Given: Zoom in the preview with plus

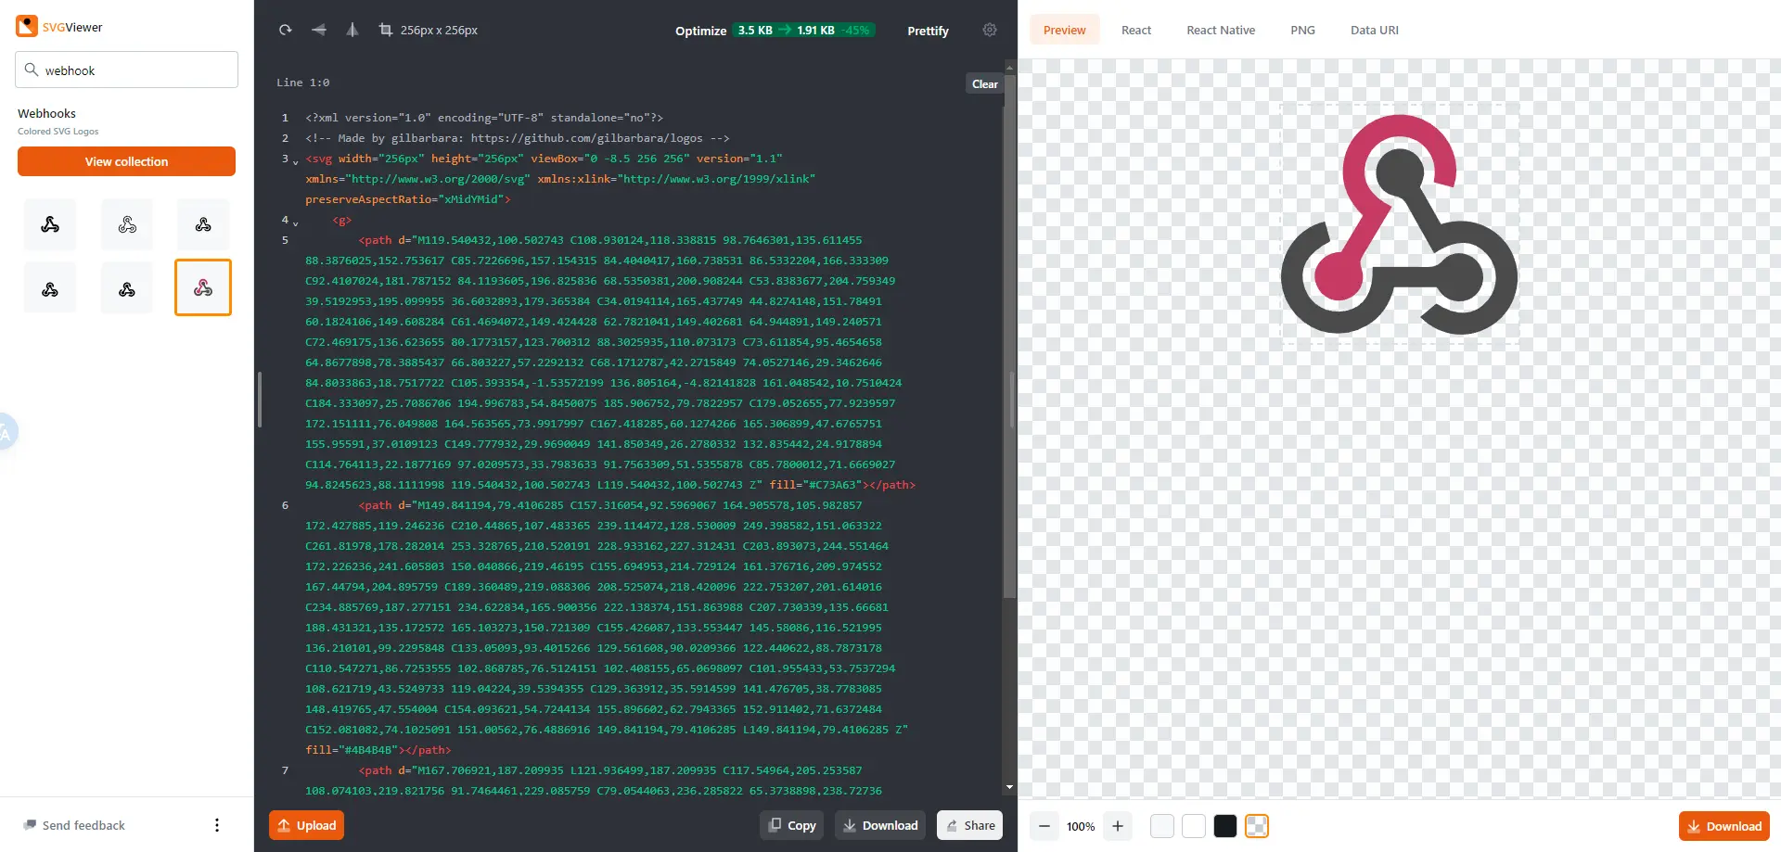Looking at the screenshot, I should pos(1118,826).
